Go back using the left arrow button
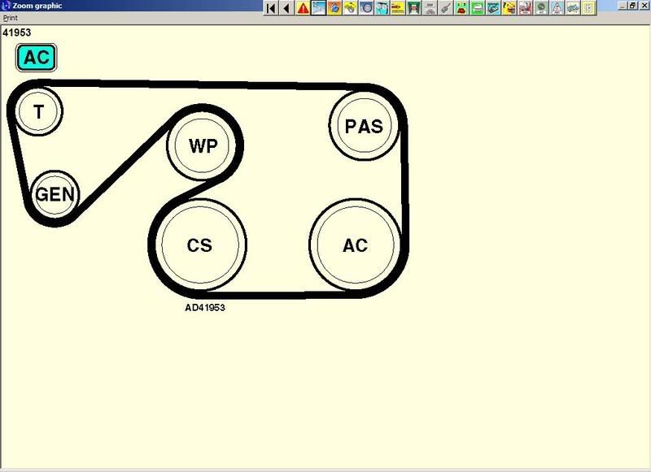Image resolution: width=651 pixels, height=472 pixels. [x=285, y=7]
